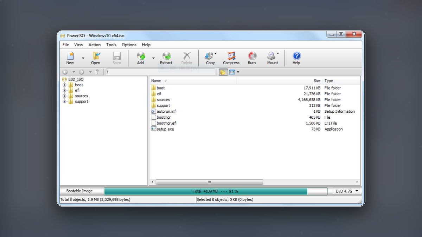422x237 pixels.
Task: Click the Bootable Image status label
Action: coord(79,191)
